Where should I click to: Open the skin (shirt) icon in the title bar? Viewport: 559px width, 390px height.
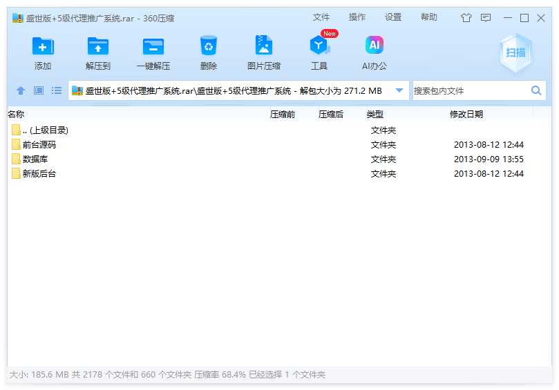[x=466, y=18]
